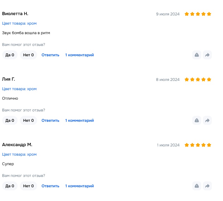Vote 'Да' on Лия Г.'s review
This screenshot has height=201, width=223.
(x=10, y=120)
